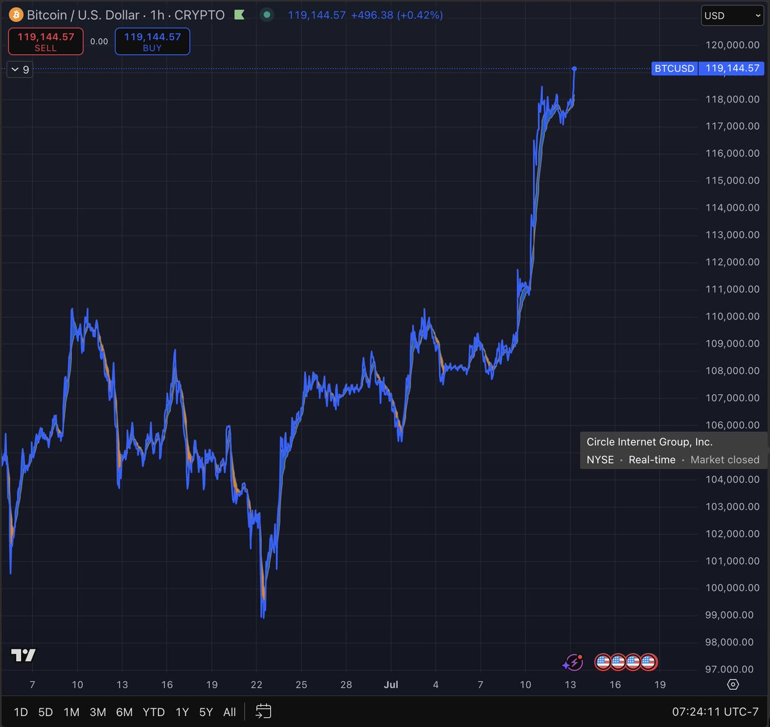Toggle the green flag bookmark for BTCUSD

(239, 14)
